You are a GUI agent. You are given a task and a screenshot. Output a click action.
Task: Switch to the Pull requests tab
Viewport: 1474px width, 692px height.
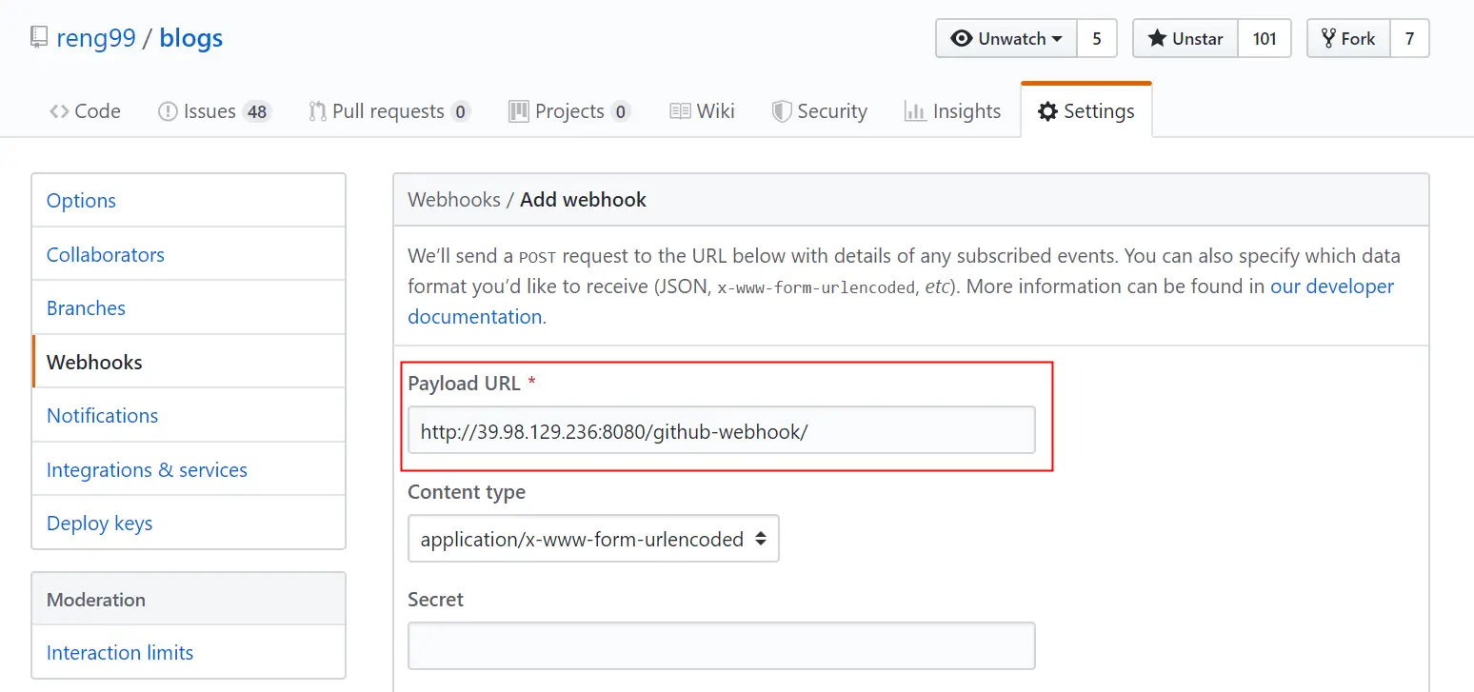point(389,111)
